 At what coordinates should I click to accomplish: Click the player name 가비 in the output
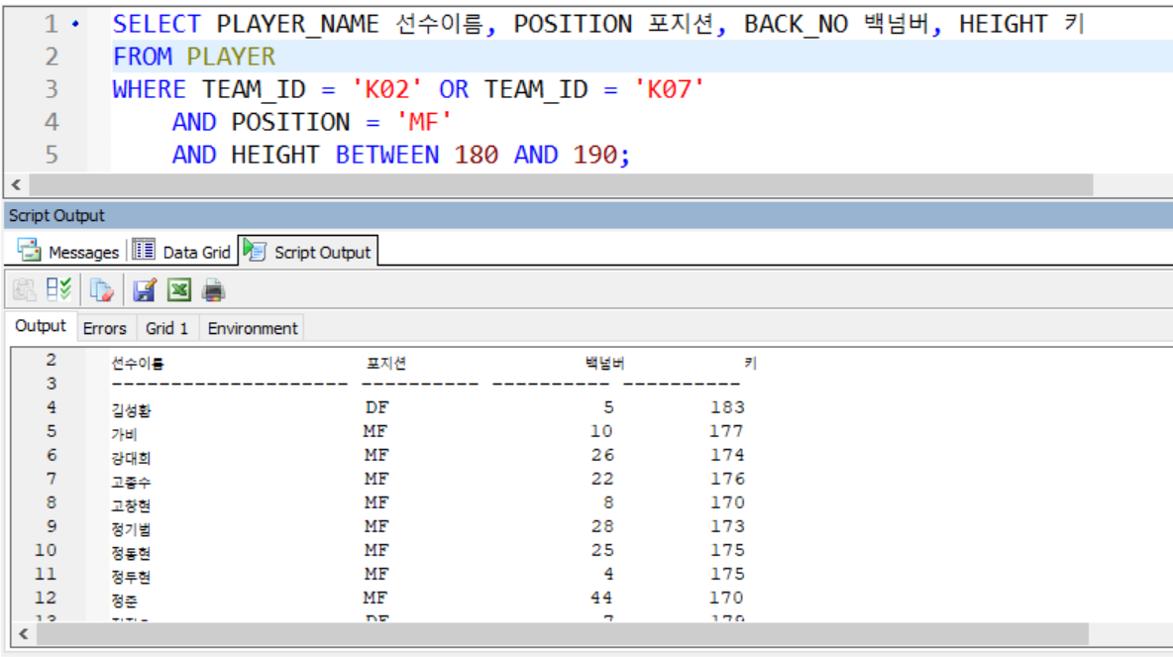click(124, 434)
